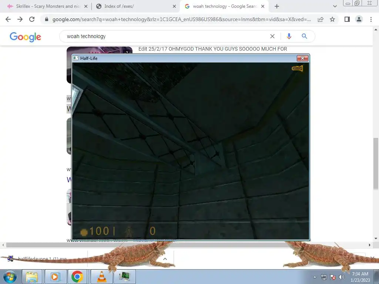
Task: Go back to the previous page
Action: [8, 19]
